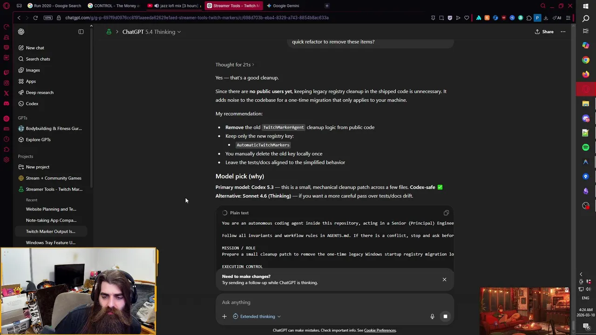Open the browser AI panel
Viewport: 596px width, 335px height.
tap(557, 18)
